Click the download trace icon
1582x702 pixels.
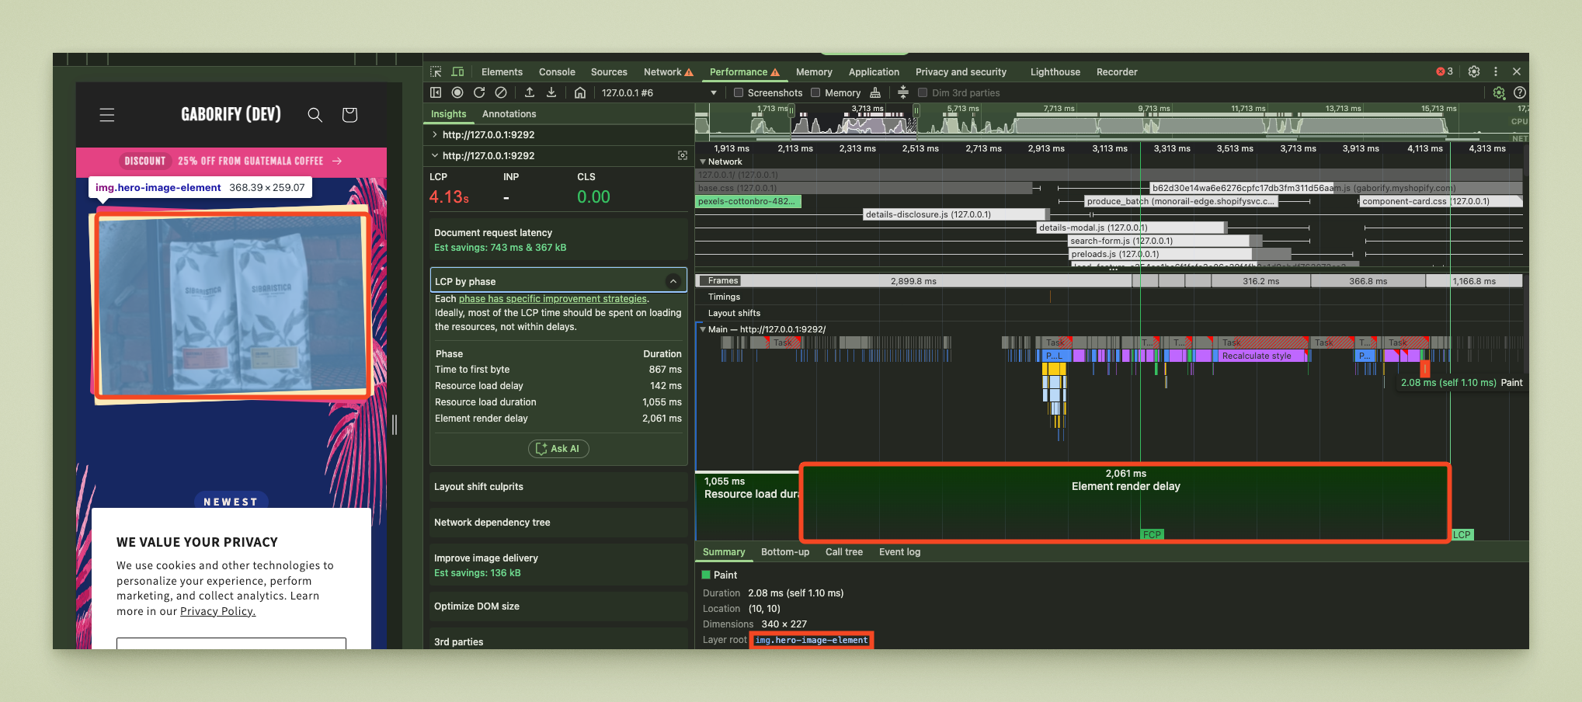(551, 92)
